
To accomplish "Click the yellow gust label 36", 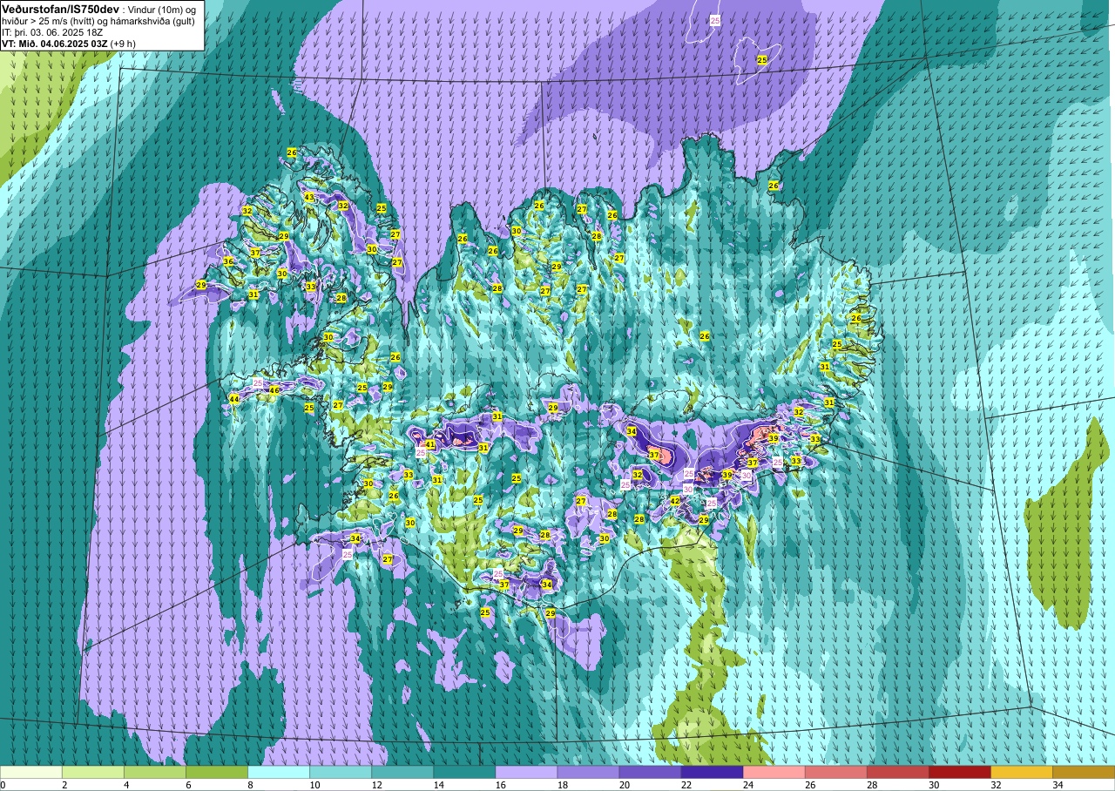I will (x=228, y=261).
